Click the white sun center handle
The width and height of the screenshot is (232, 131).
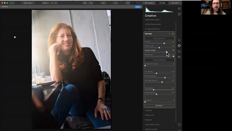15,37
